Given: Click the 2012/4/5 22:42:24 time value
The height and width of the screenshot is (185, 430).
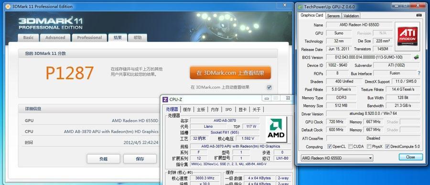Looking at the screenshot, I should (141, 142).
